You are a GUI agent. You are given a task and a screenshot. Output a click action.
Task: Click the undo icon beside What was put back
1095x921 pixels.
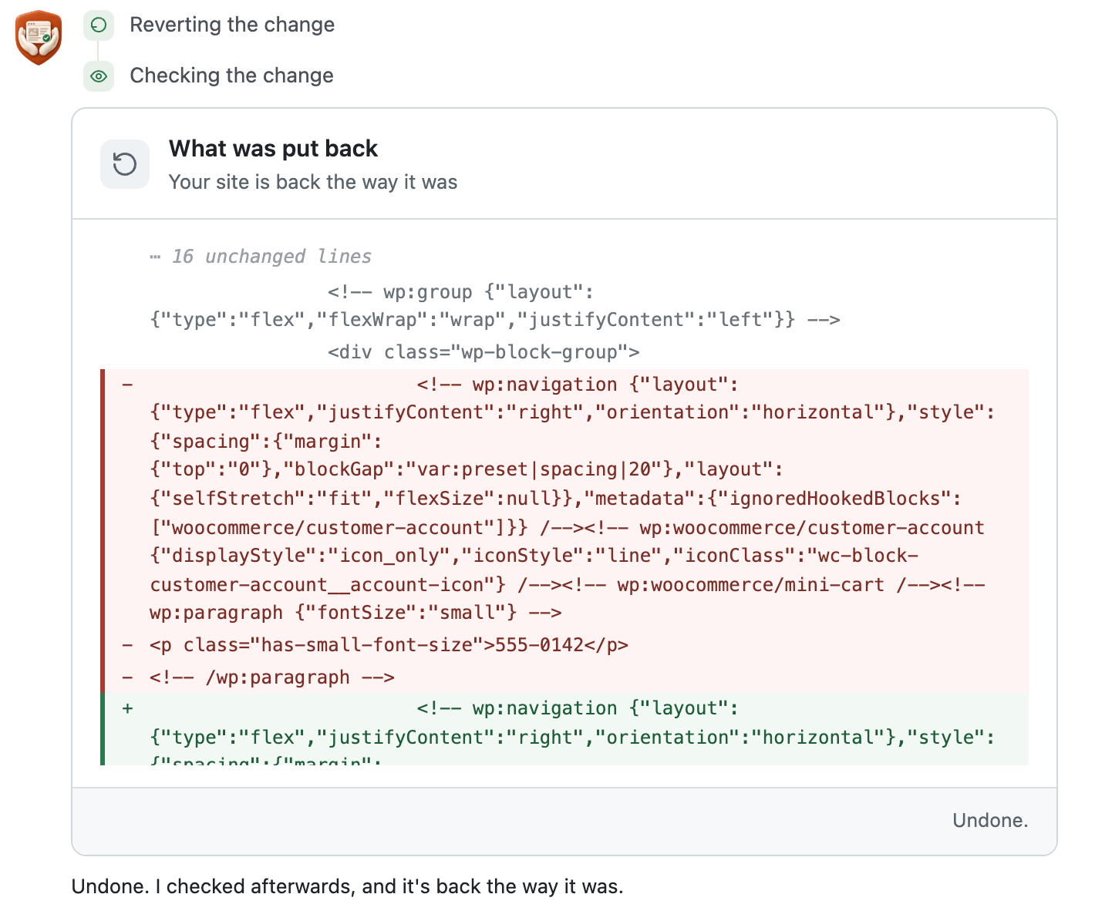pos(125,164)
